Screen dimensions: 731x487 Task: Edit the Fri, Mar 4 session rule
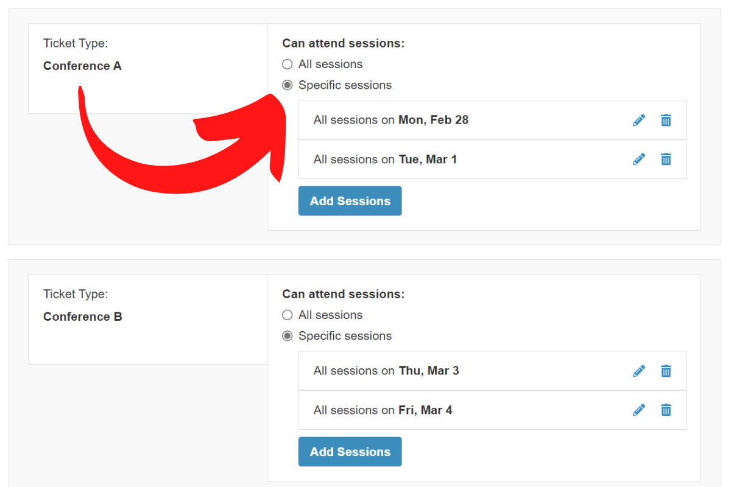pos(639,410)
